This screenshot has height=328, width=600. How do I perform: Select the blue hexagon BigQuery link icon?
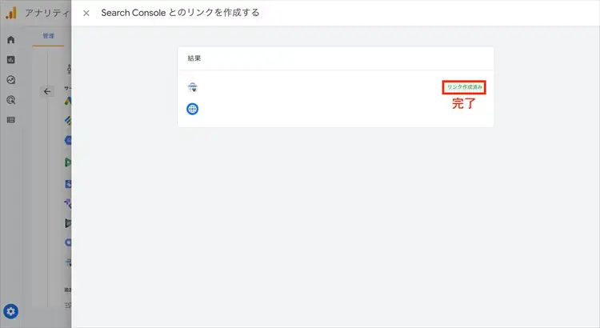[x=69, y=142]
